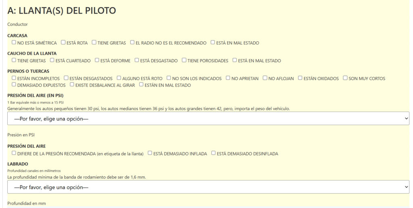This screenshot has width=413, height=208.
Task: Check ESTÁ DEMASIADO DESINFLADA option
Action: click(213, 153)
